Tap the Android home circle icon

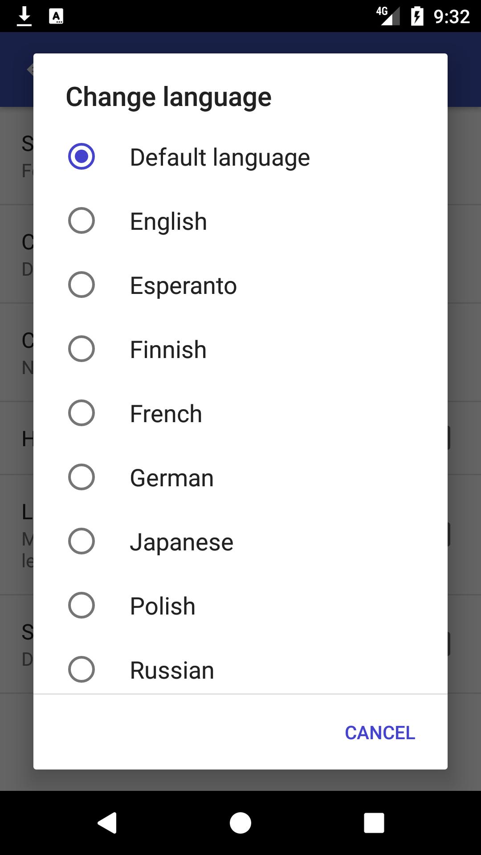point(240,822)
